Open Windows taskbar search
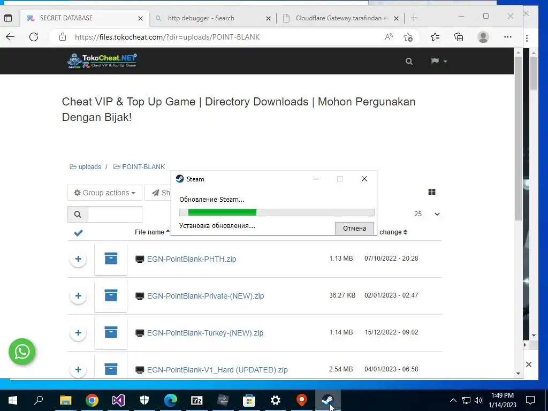 click(x=39, y=400)
